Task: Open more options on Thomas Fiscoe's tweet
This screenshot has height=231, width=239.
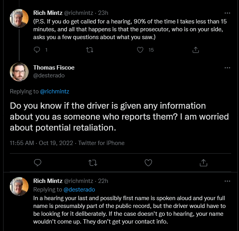Action: coord(227,68)
